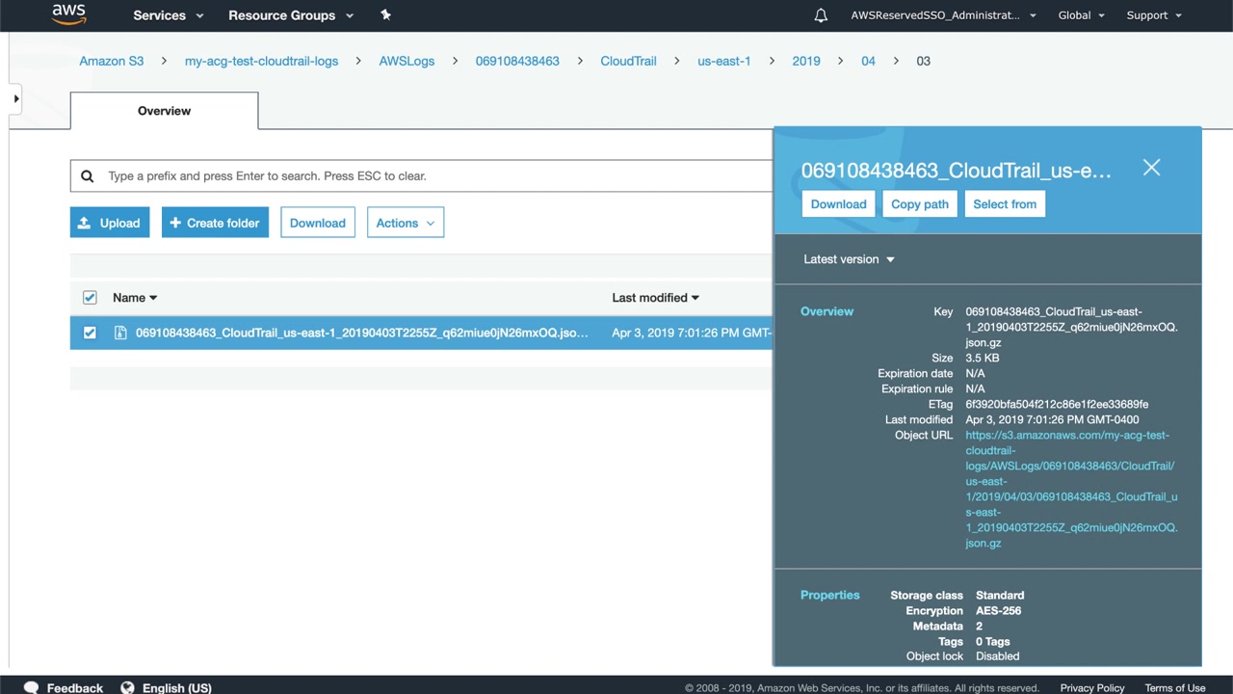Click the language globe icon
1233x694 pixels.
point(127,688)
